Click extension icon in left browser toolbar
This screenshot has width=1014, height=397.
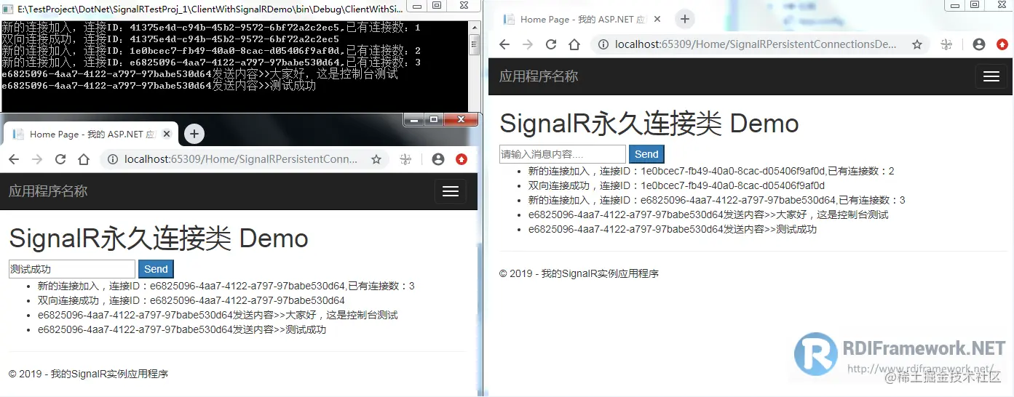coord(405,159)
